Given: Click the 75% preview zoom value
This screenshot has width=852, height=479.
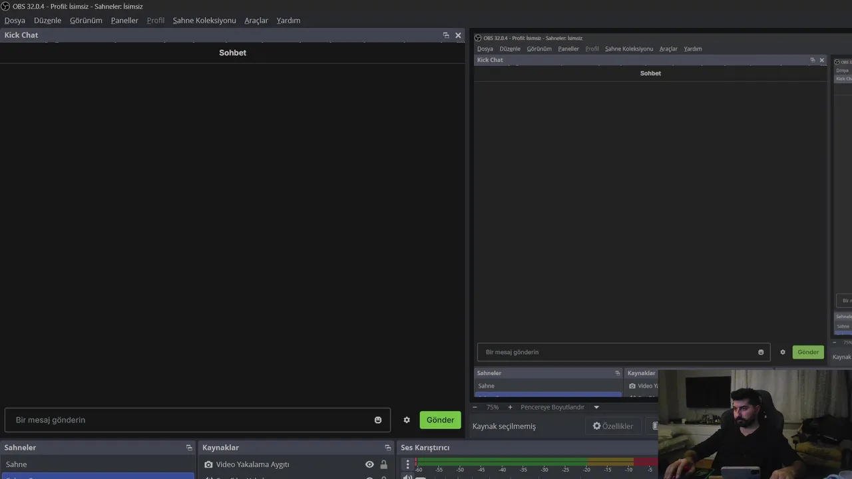Looking at the screenshot, I should [493, 407].
